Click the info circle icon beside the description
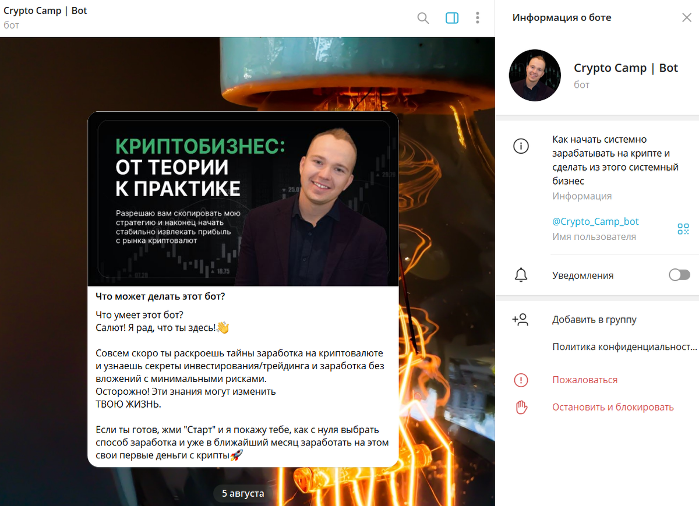Screen dimensions: 699x506 click(521, 146)
